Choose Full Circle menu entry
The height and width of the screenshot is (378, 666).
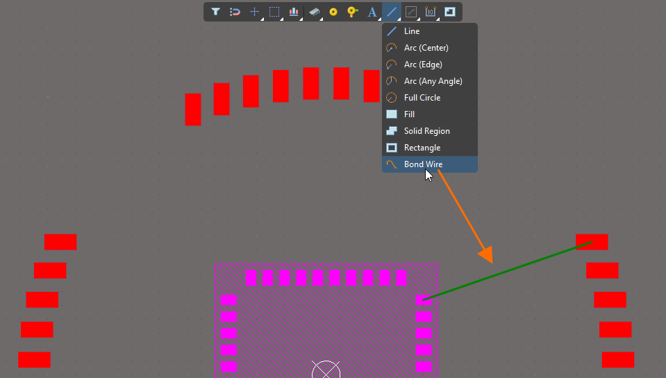430,98
